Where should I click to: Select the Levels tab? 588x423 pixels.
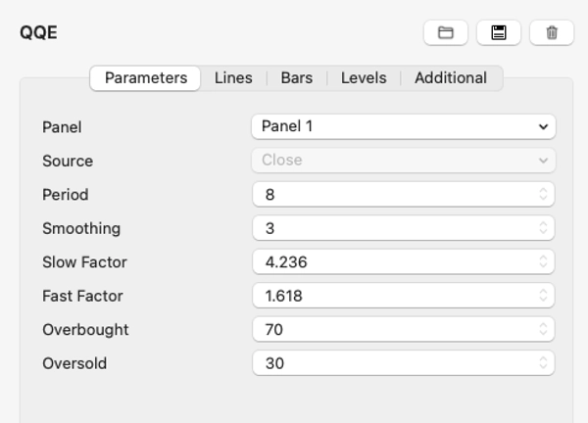tap(364, 78)
